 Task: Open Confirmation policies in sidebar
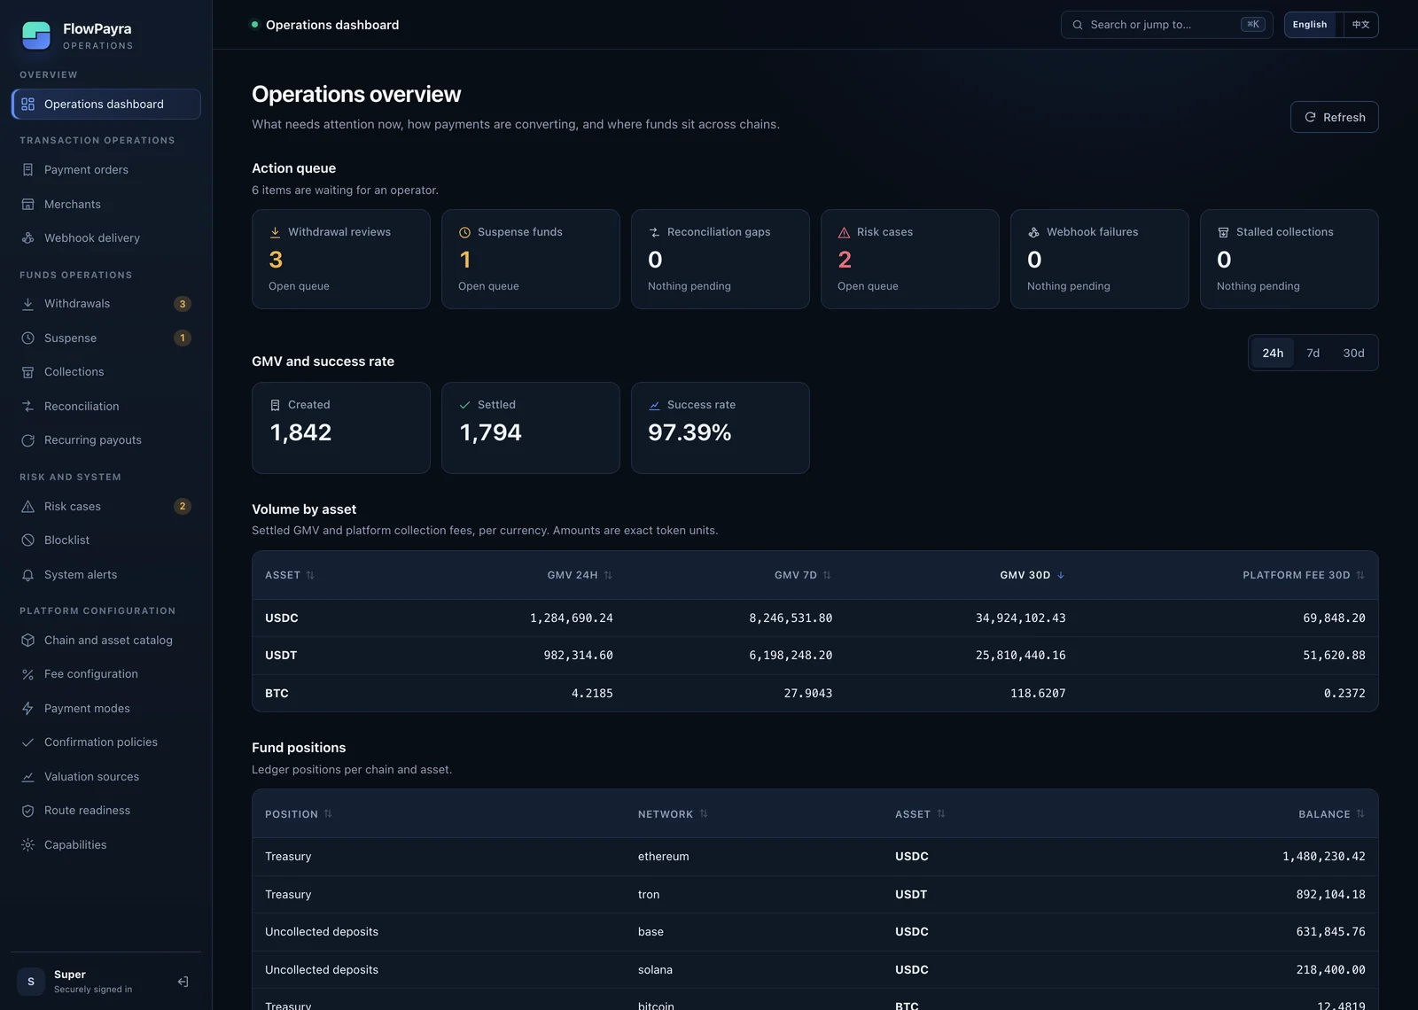(x=106, y=742)
